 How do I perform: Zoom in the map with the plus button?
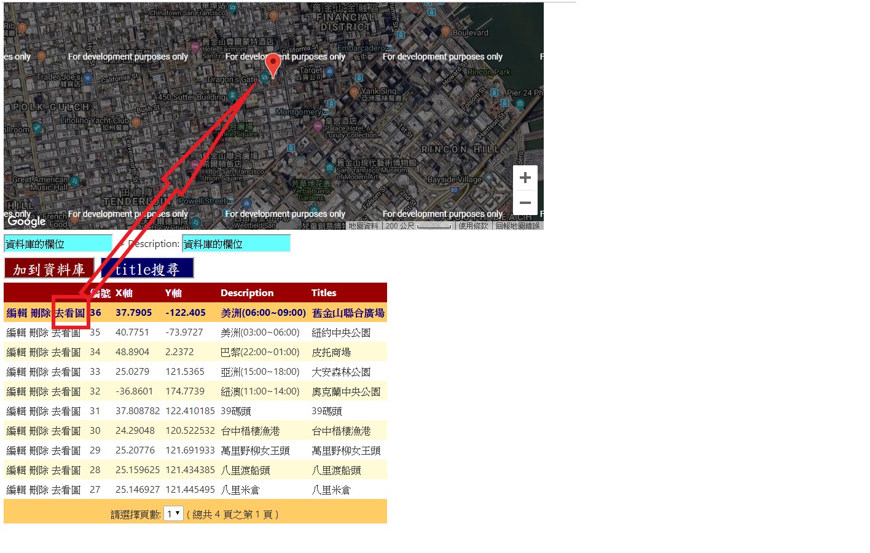click(525, 178)
